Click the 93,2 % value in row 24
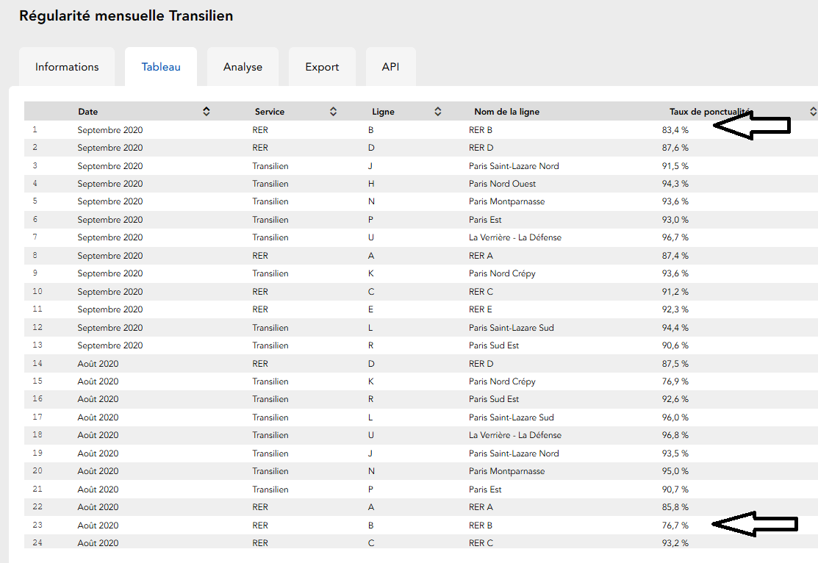The width and height of the screenshot is (818, 563). [675, 543]
